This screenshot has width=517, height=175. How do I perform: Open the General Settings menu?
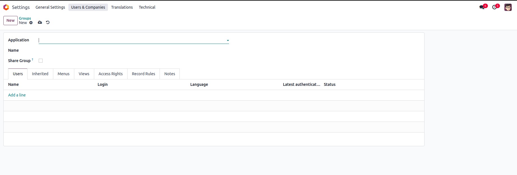point(50,7)
